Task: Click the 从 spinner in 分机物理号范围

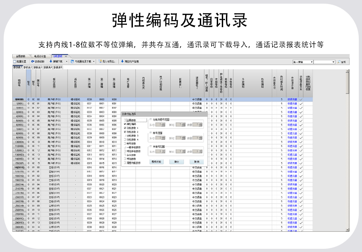Action: point(160,125)
